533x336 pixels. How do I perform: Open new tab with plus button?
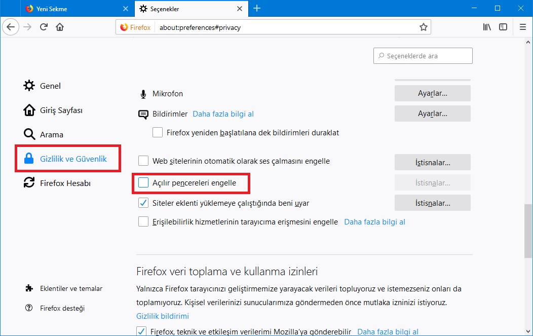pos(257,9)
